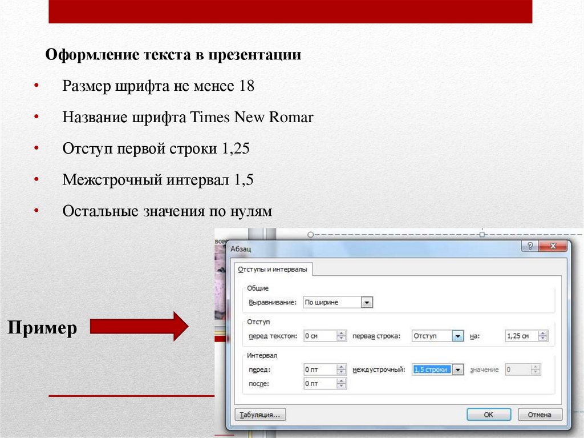Adjust the после interval spinner arrows
Image resolution: width=584 pixels, height=438 pixels.
click(342, 384)
